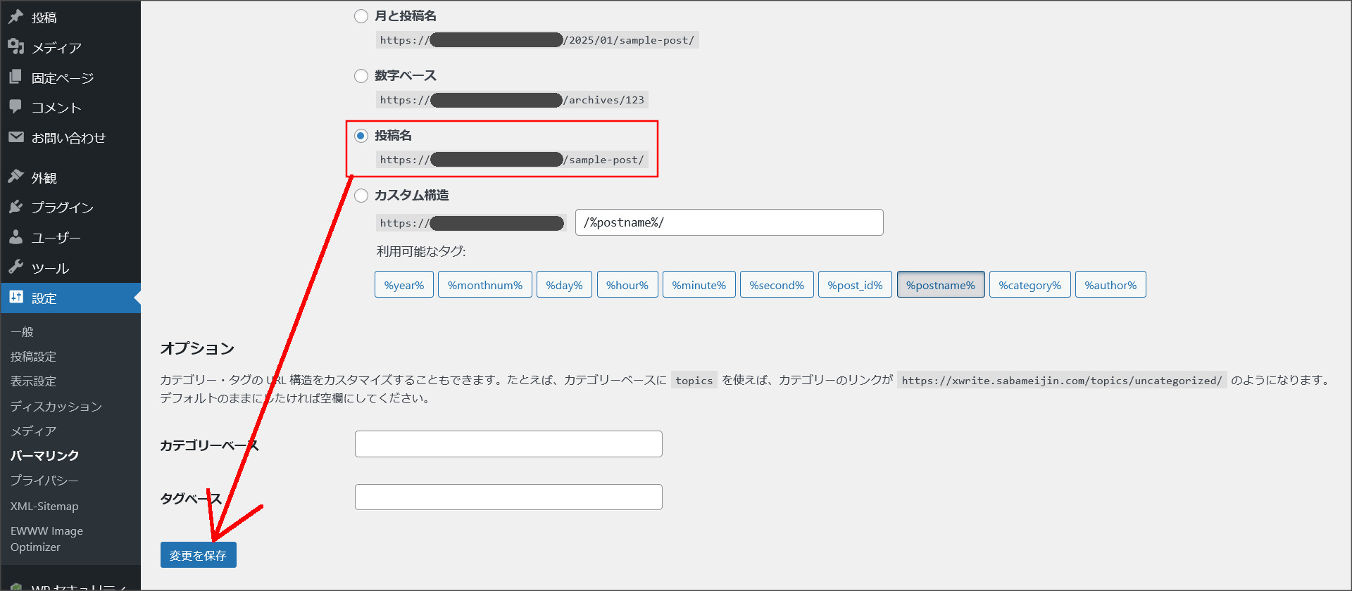Open EWWW Image Optimizer settings
Image resolution: width=1352 pixels, height=591 pixels.
click(46, 539)
